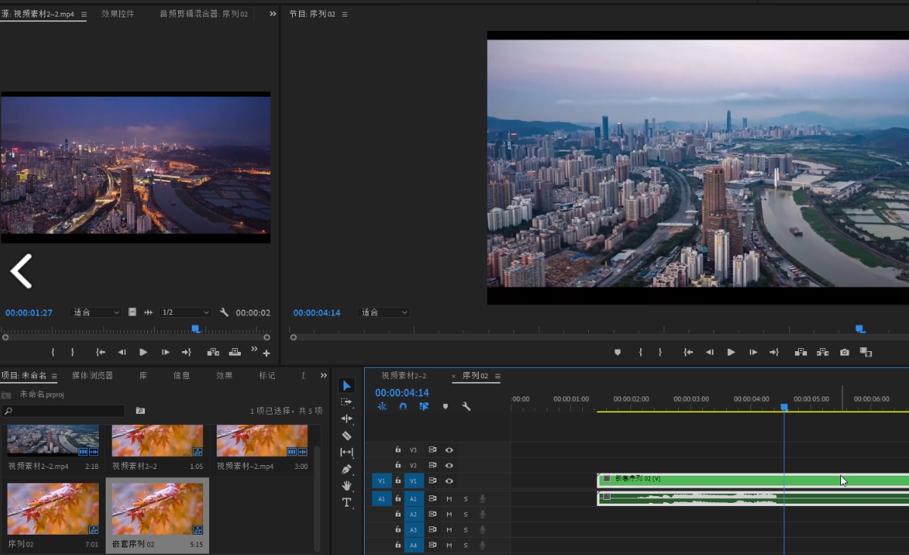Select the Type tool
This screenshot has height=555, width=909.
coord(347,502)
